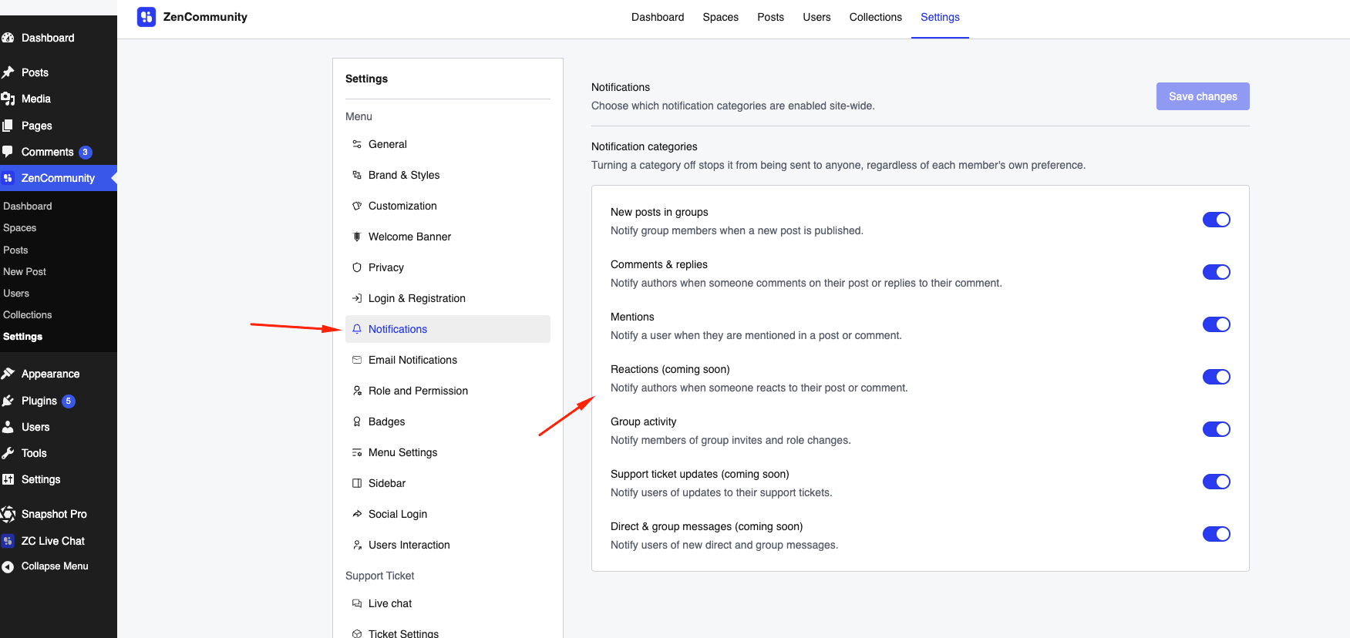Viewport: 1350px width, 638px height.
Task: Click the Badges ribbon icon
Action: click(357, 421)
